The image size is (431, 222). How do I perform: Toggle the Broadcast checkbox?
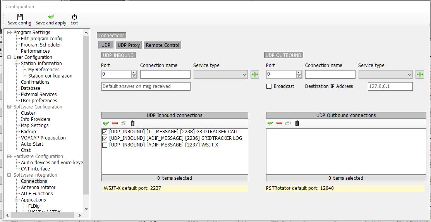click(x=269, y=86)
